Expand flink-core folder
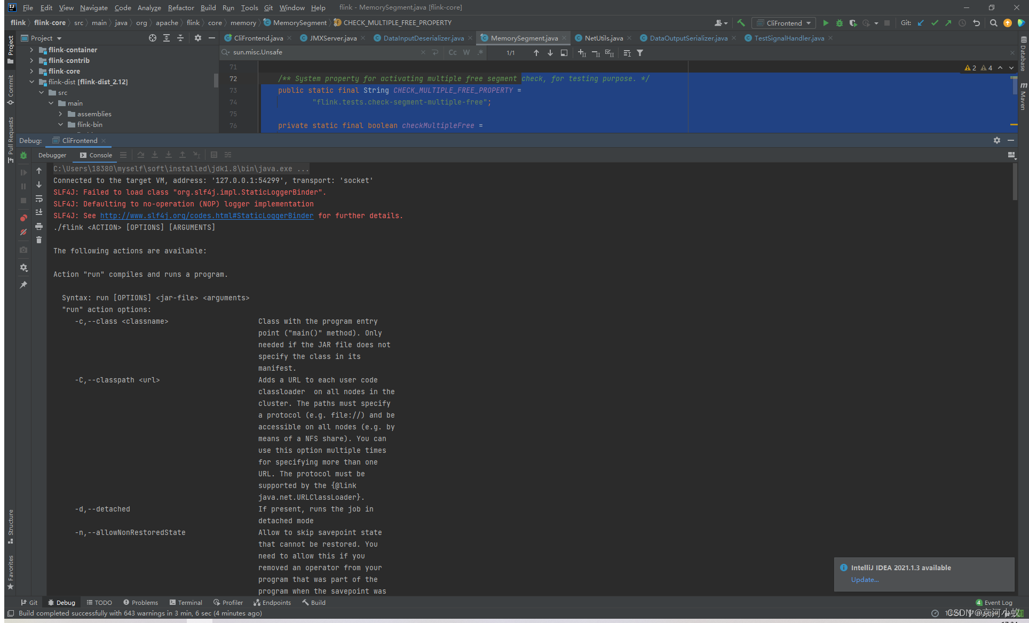 click(x=31, y=71)
